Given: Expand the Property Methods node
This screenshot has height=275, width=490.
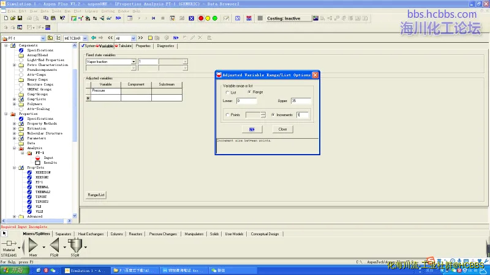Looking at the screenshot, I should click(x=14, y=123).
